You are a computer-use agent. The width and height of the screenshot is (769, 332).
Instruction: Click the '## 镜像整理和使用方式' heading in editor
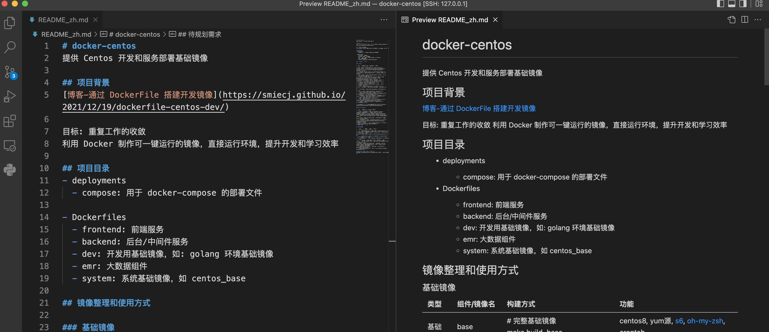106,303
